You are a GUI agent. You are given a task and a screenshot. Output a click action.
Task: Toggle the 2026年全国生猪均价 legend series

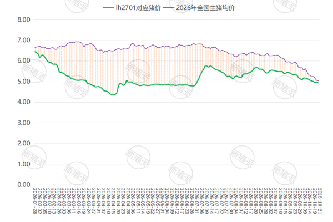199,8
